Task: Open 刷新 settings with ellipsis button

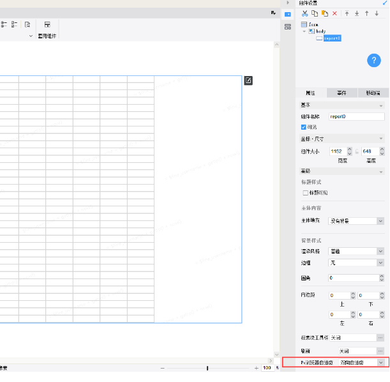Action: pos(380,351)
